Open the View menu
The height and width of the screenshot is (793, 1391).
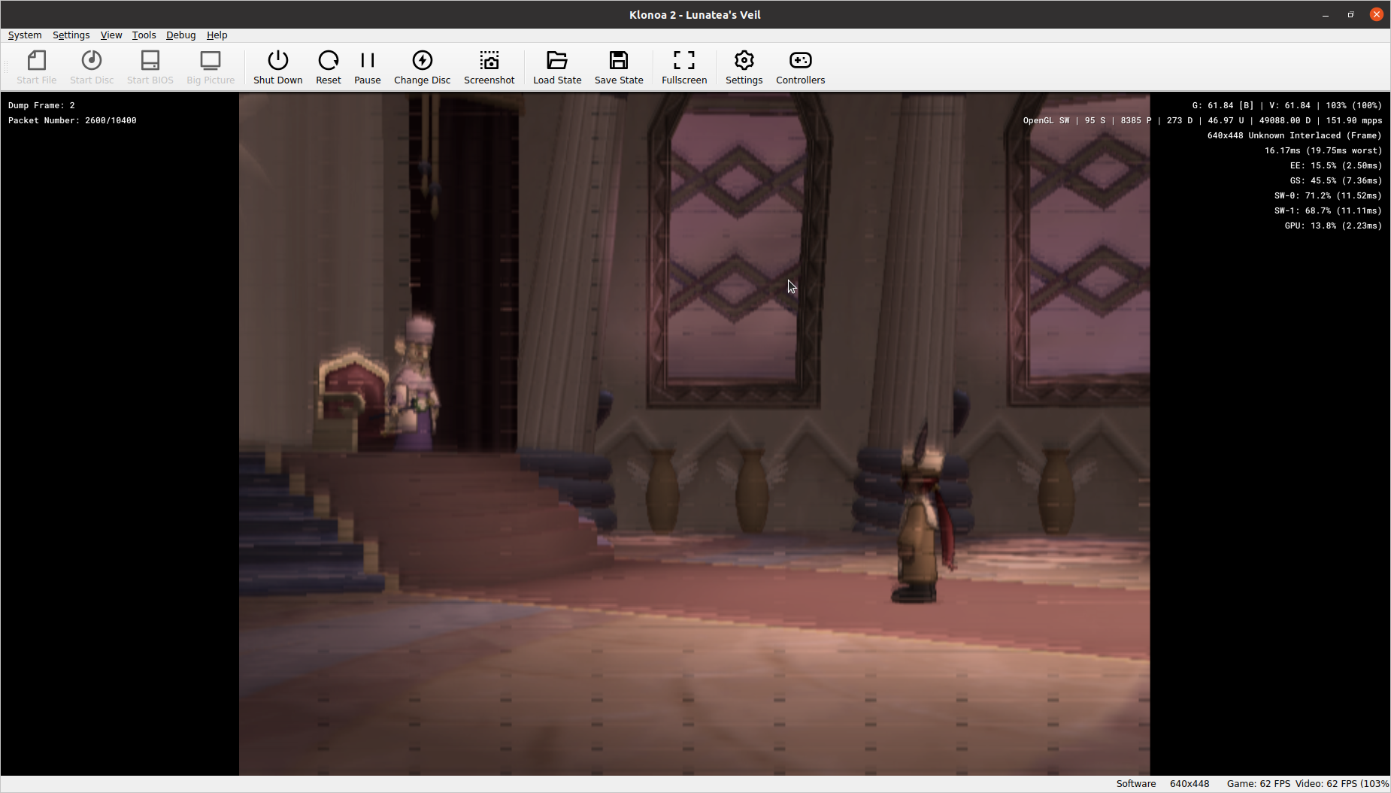coord(111,35)
